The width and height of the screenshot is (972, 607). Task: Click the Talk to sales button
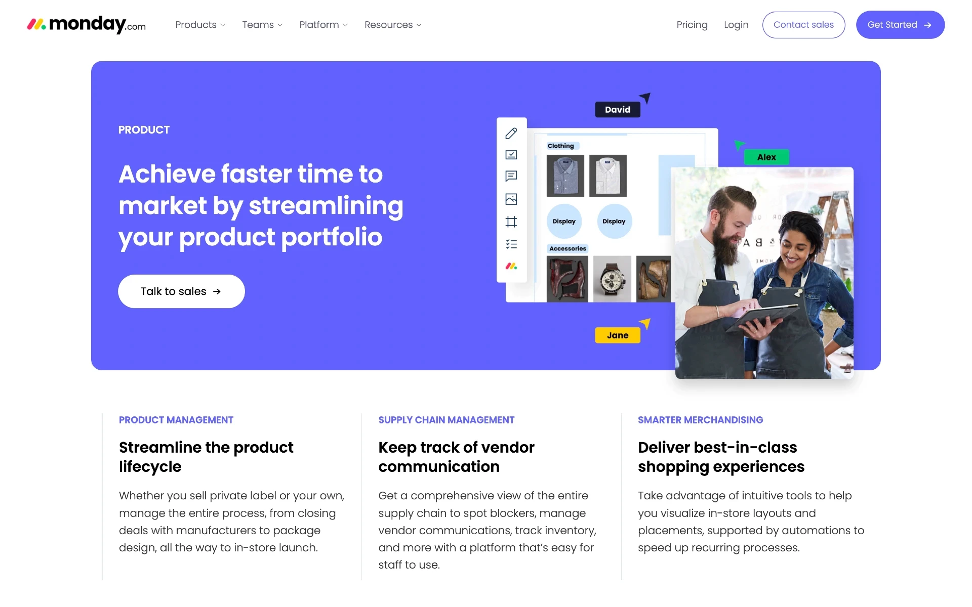click(x=183, y=291)
